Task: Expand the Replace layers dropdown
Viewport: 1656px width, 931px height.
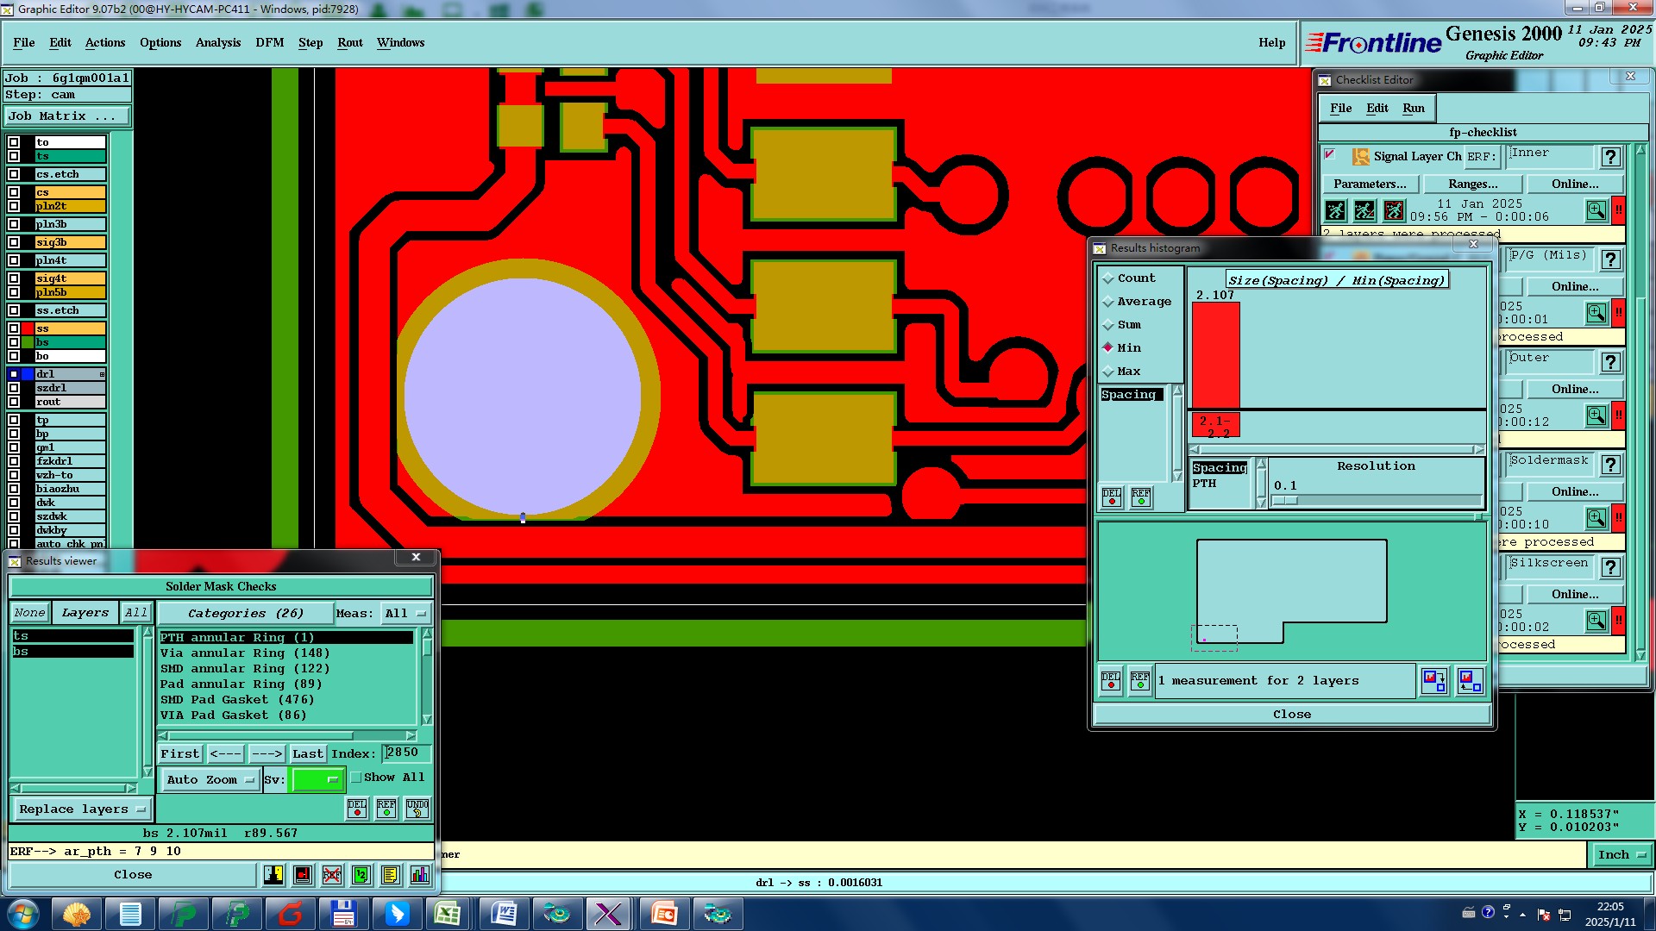Action: (82, 809)
